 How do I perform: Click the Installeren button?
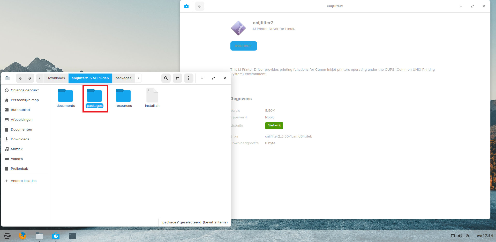(244, 46)
